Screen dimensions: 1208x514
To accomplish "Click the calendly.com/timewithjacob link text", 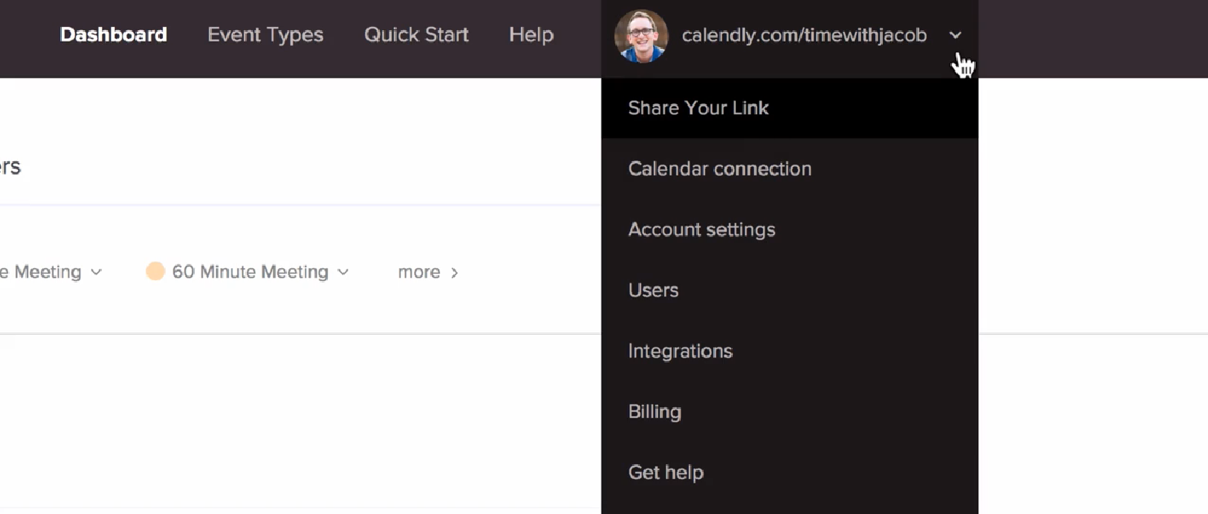I will (805, 36).
